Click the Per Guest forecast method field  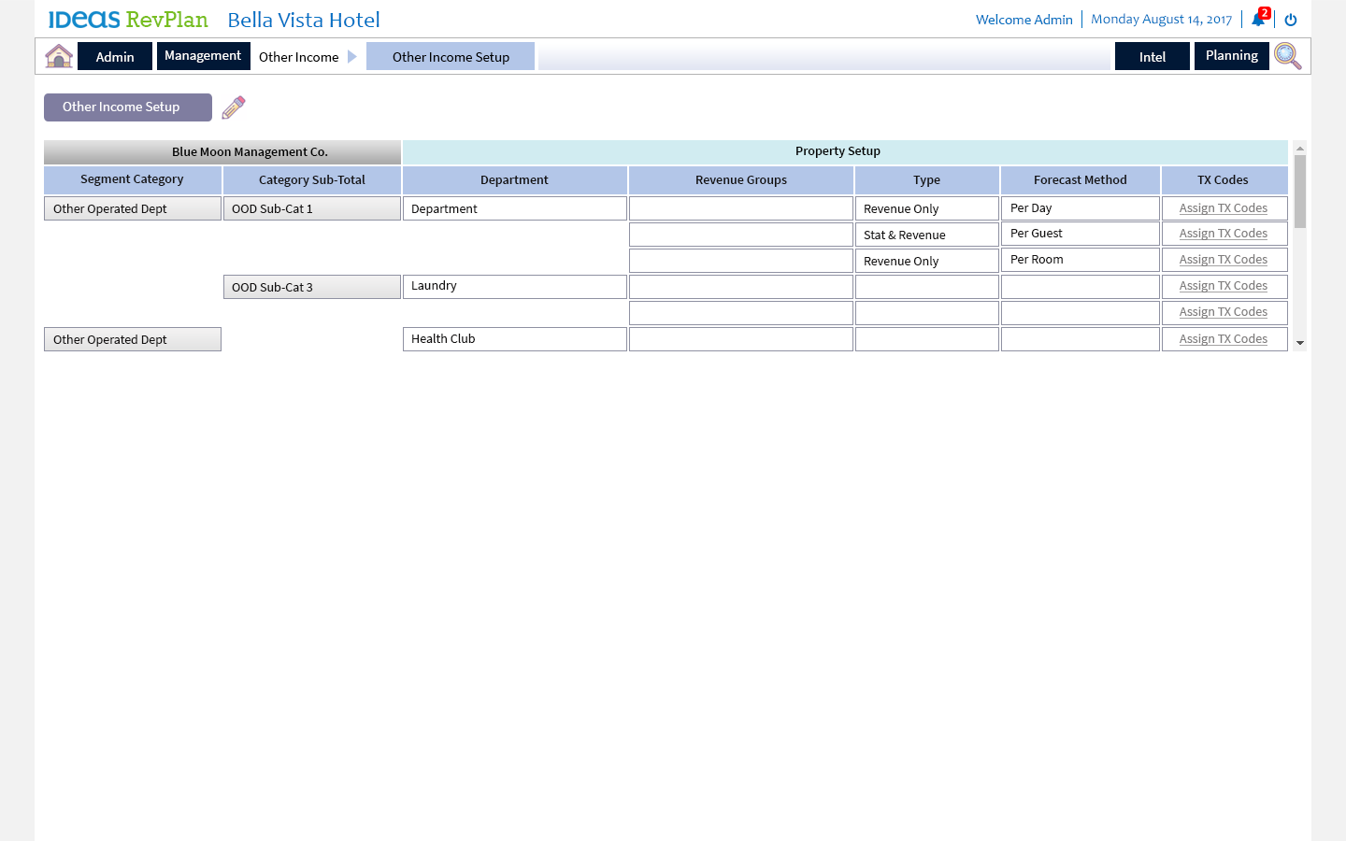tap(1080, 234)
